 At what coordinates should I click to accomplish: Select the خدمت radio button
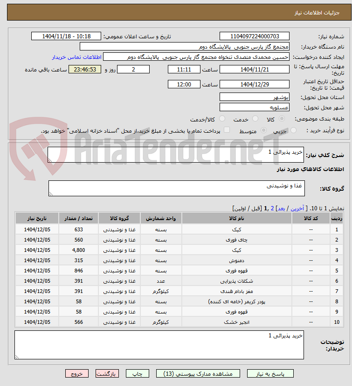255,119
